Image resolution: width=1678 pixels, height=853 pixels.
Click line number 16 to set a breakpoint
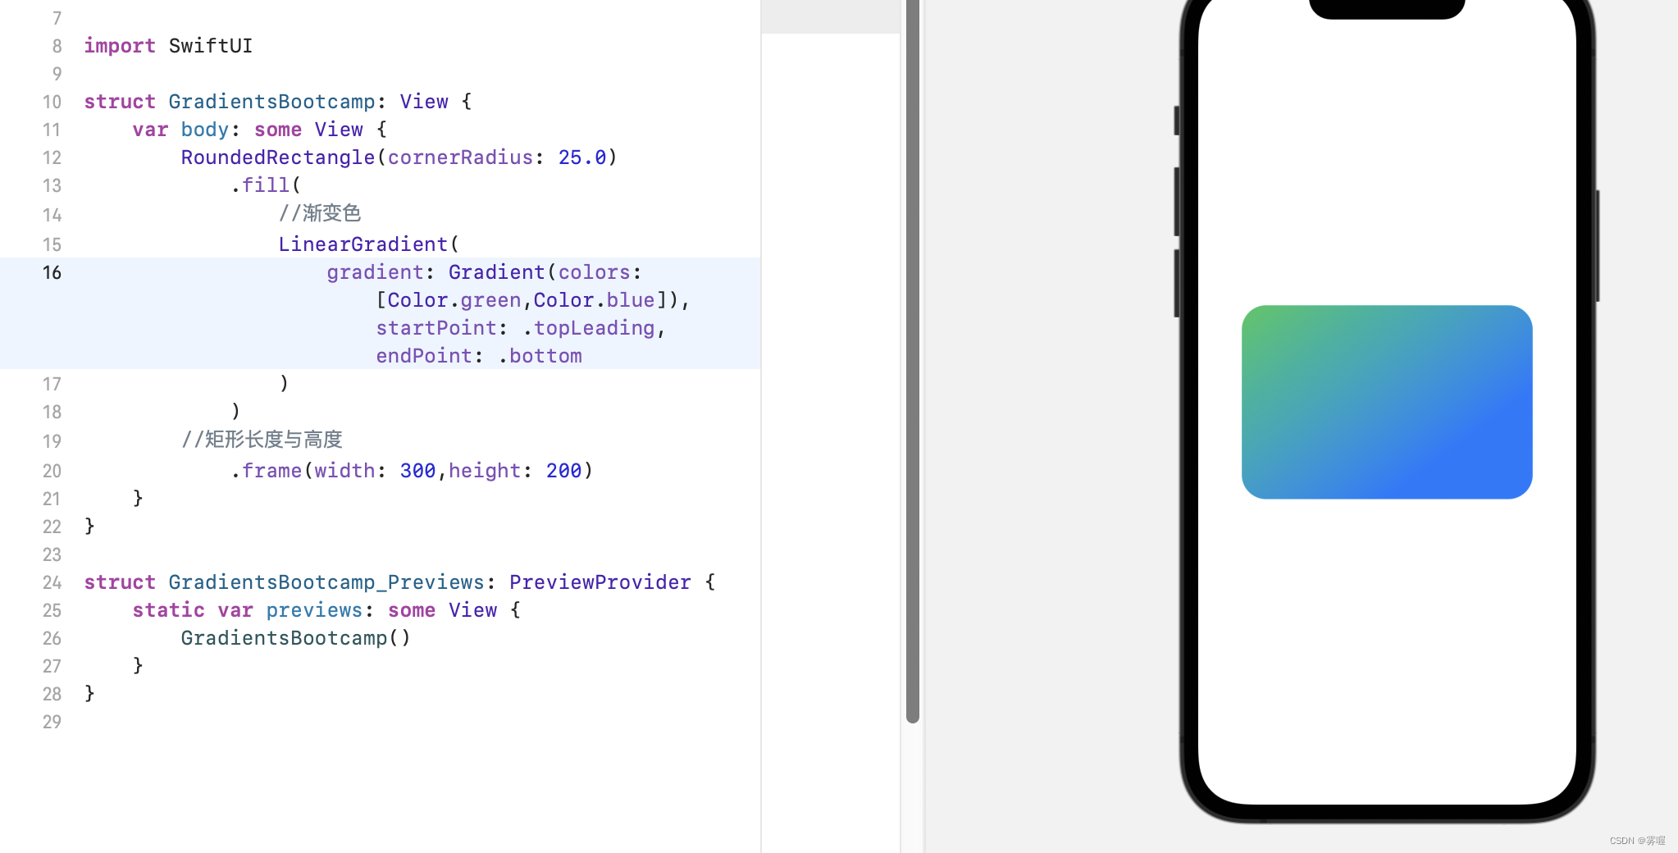[52, 272]
